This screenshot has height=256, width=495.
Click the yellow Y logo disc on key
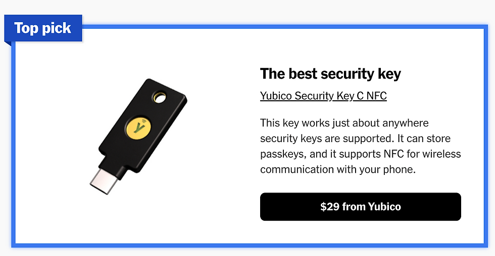[x=137, y=130]
